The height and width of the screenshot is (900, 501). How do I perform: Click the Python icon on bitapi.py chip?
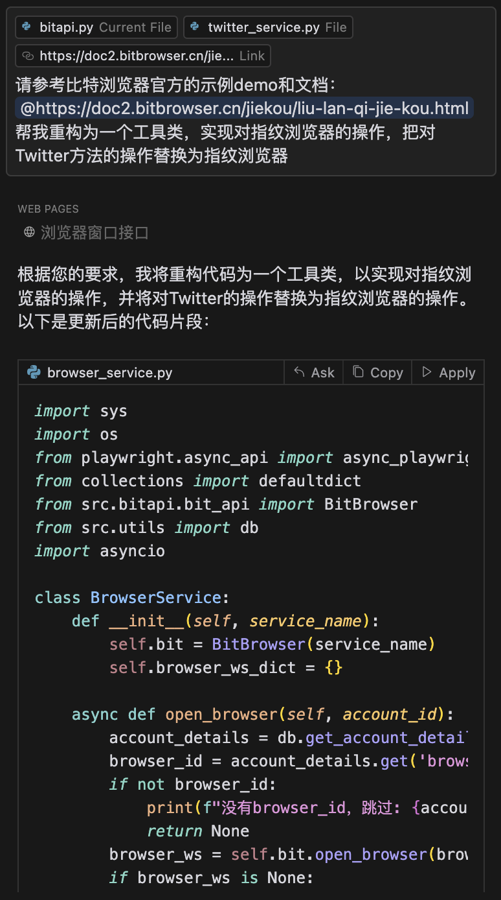[x=27, y=27]
